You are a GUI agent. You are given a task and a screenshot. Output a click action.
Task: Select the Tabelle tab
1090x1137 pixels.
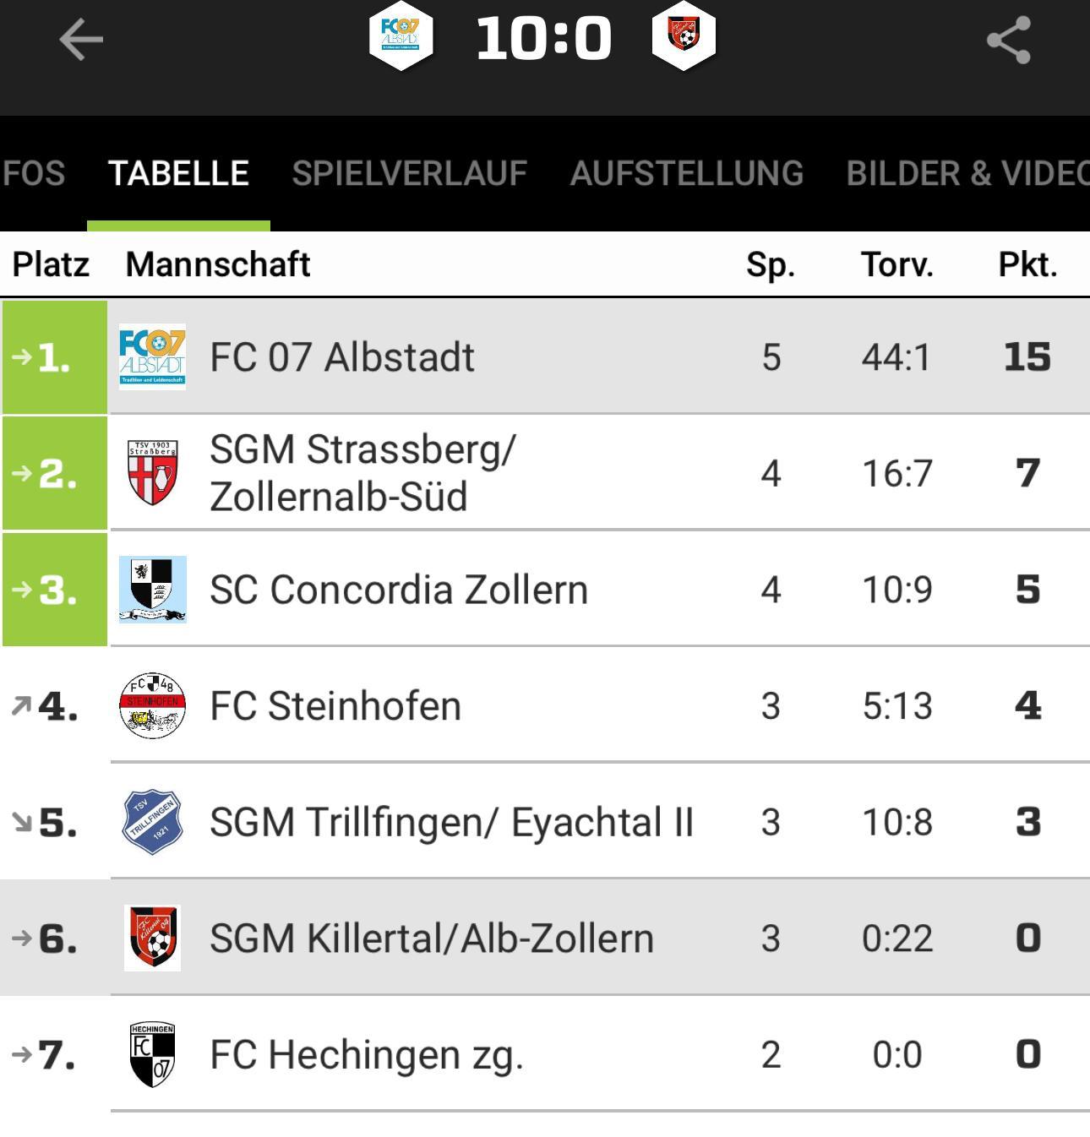coord(178,174)
